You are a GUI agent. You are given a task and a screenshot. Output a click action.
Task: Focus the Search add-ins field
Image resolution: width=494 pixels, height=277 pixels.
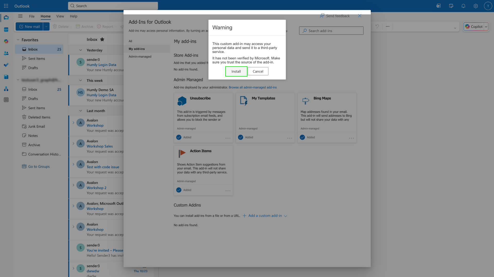[x=331, y=31]
